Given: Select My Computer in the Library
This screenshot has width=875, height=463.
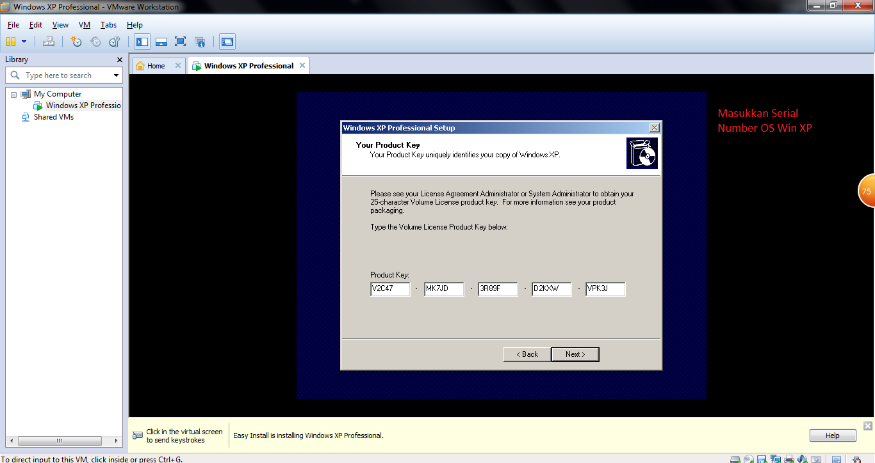Looking at the screenshot, I should coord(58,94).
